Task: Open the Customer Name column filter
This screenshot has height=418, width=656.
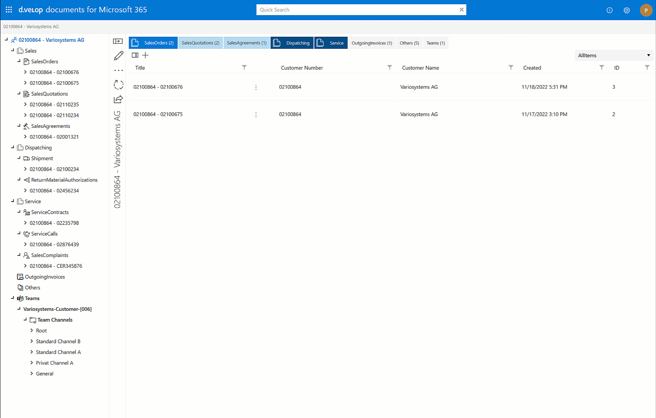Action: (x=511, y=67)
